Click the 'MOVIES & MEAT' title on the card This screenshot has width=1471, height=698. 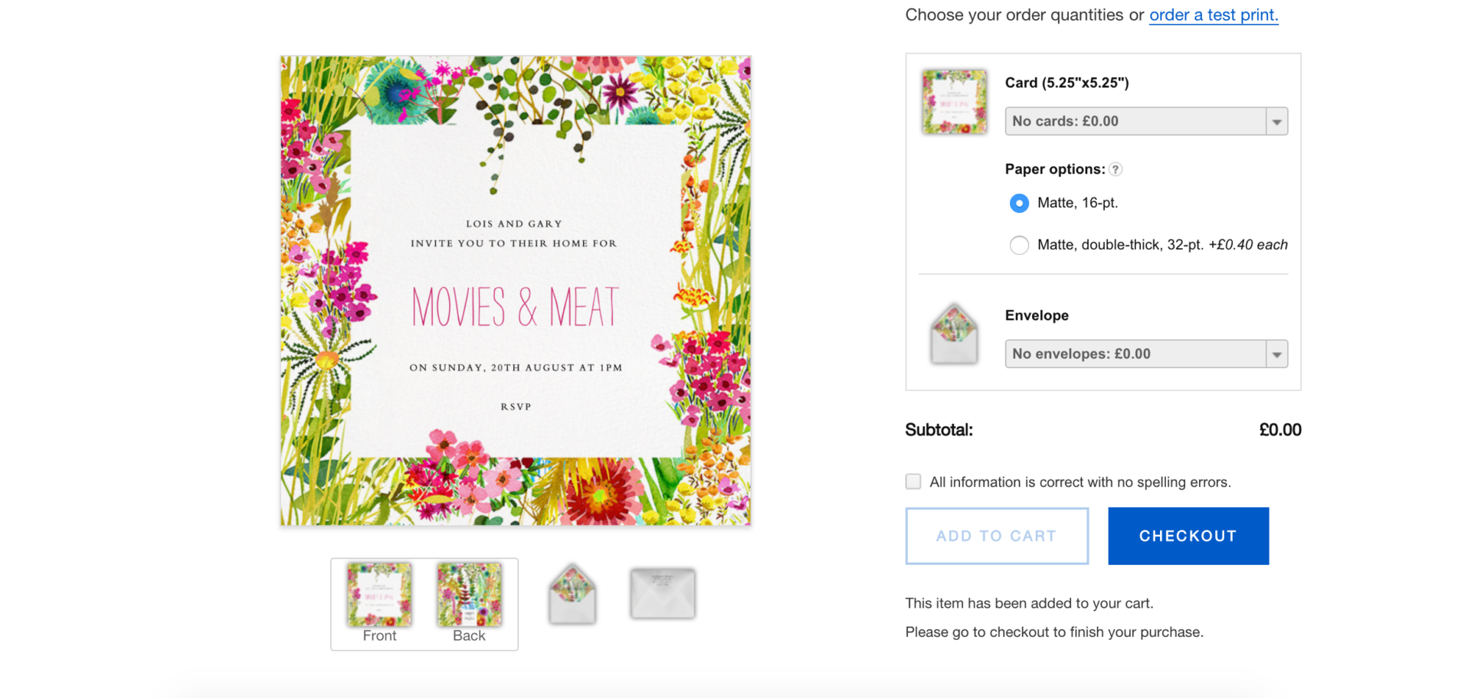click(515, 307)
